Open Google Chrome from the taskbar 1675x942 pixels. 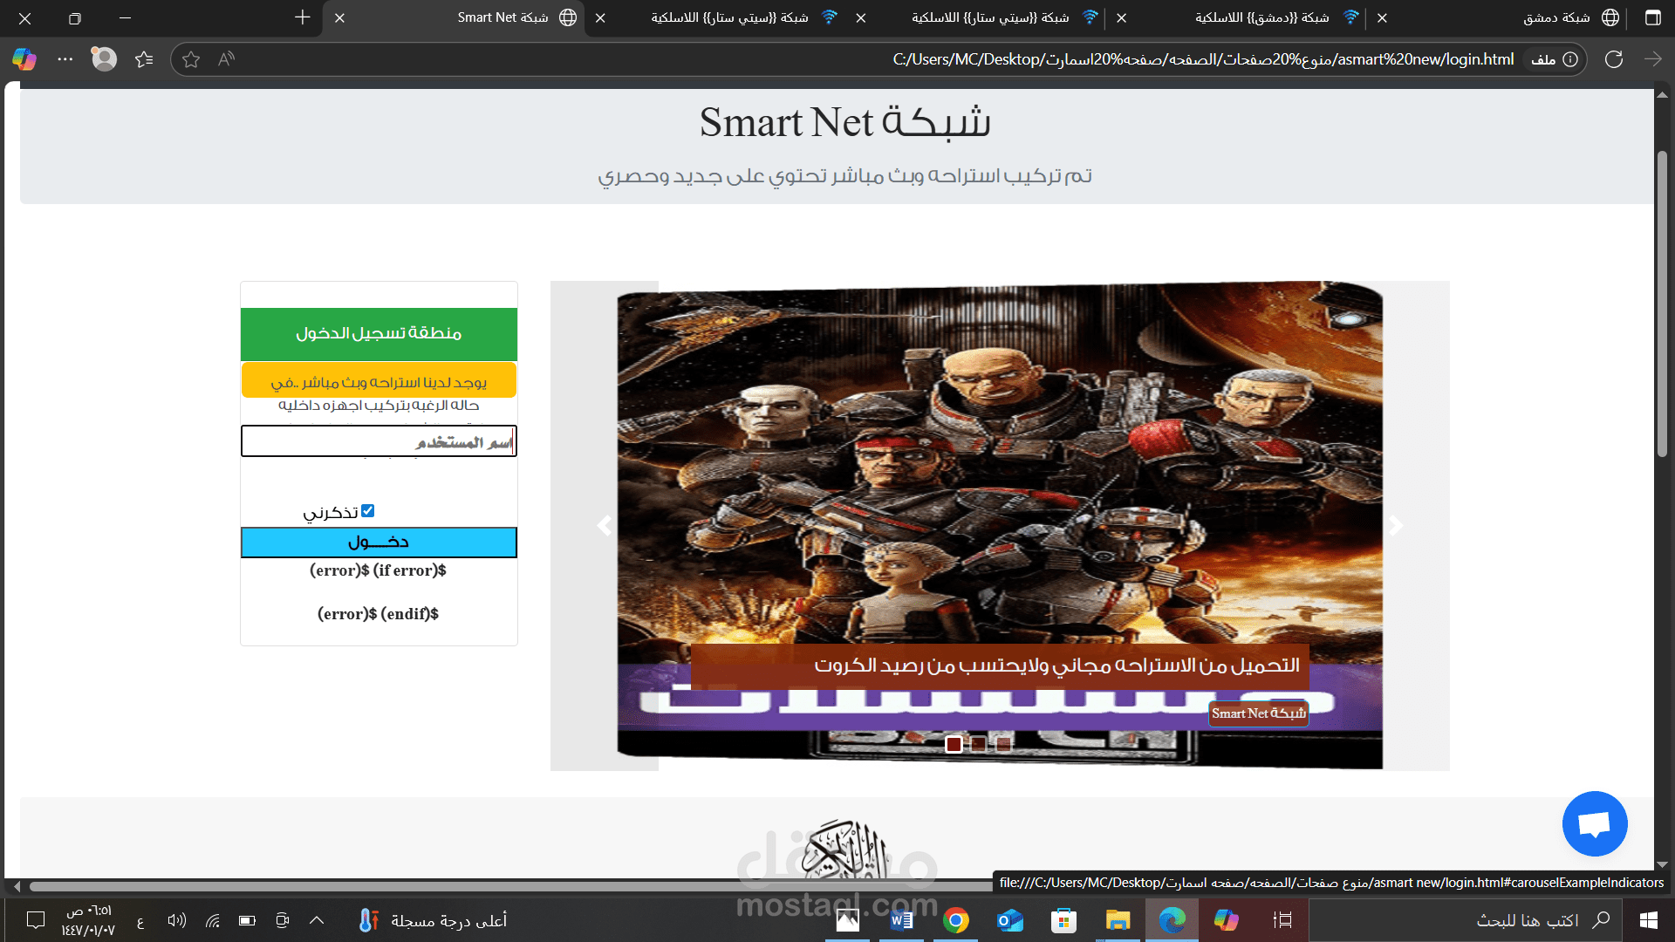[x=956, y=920]
